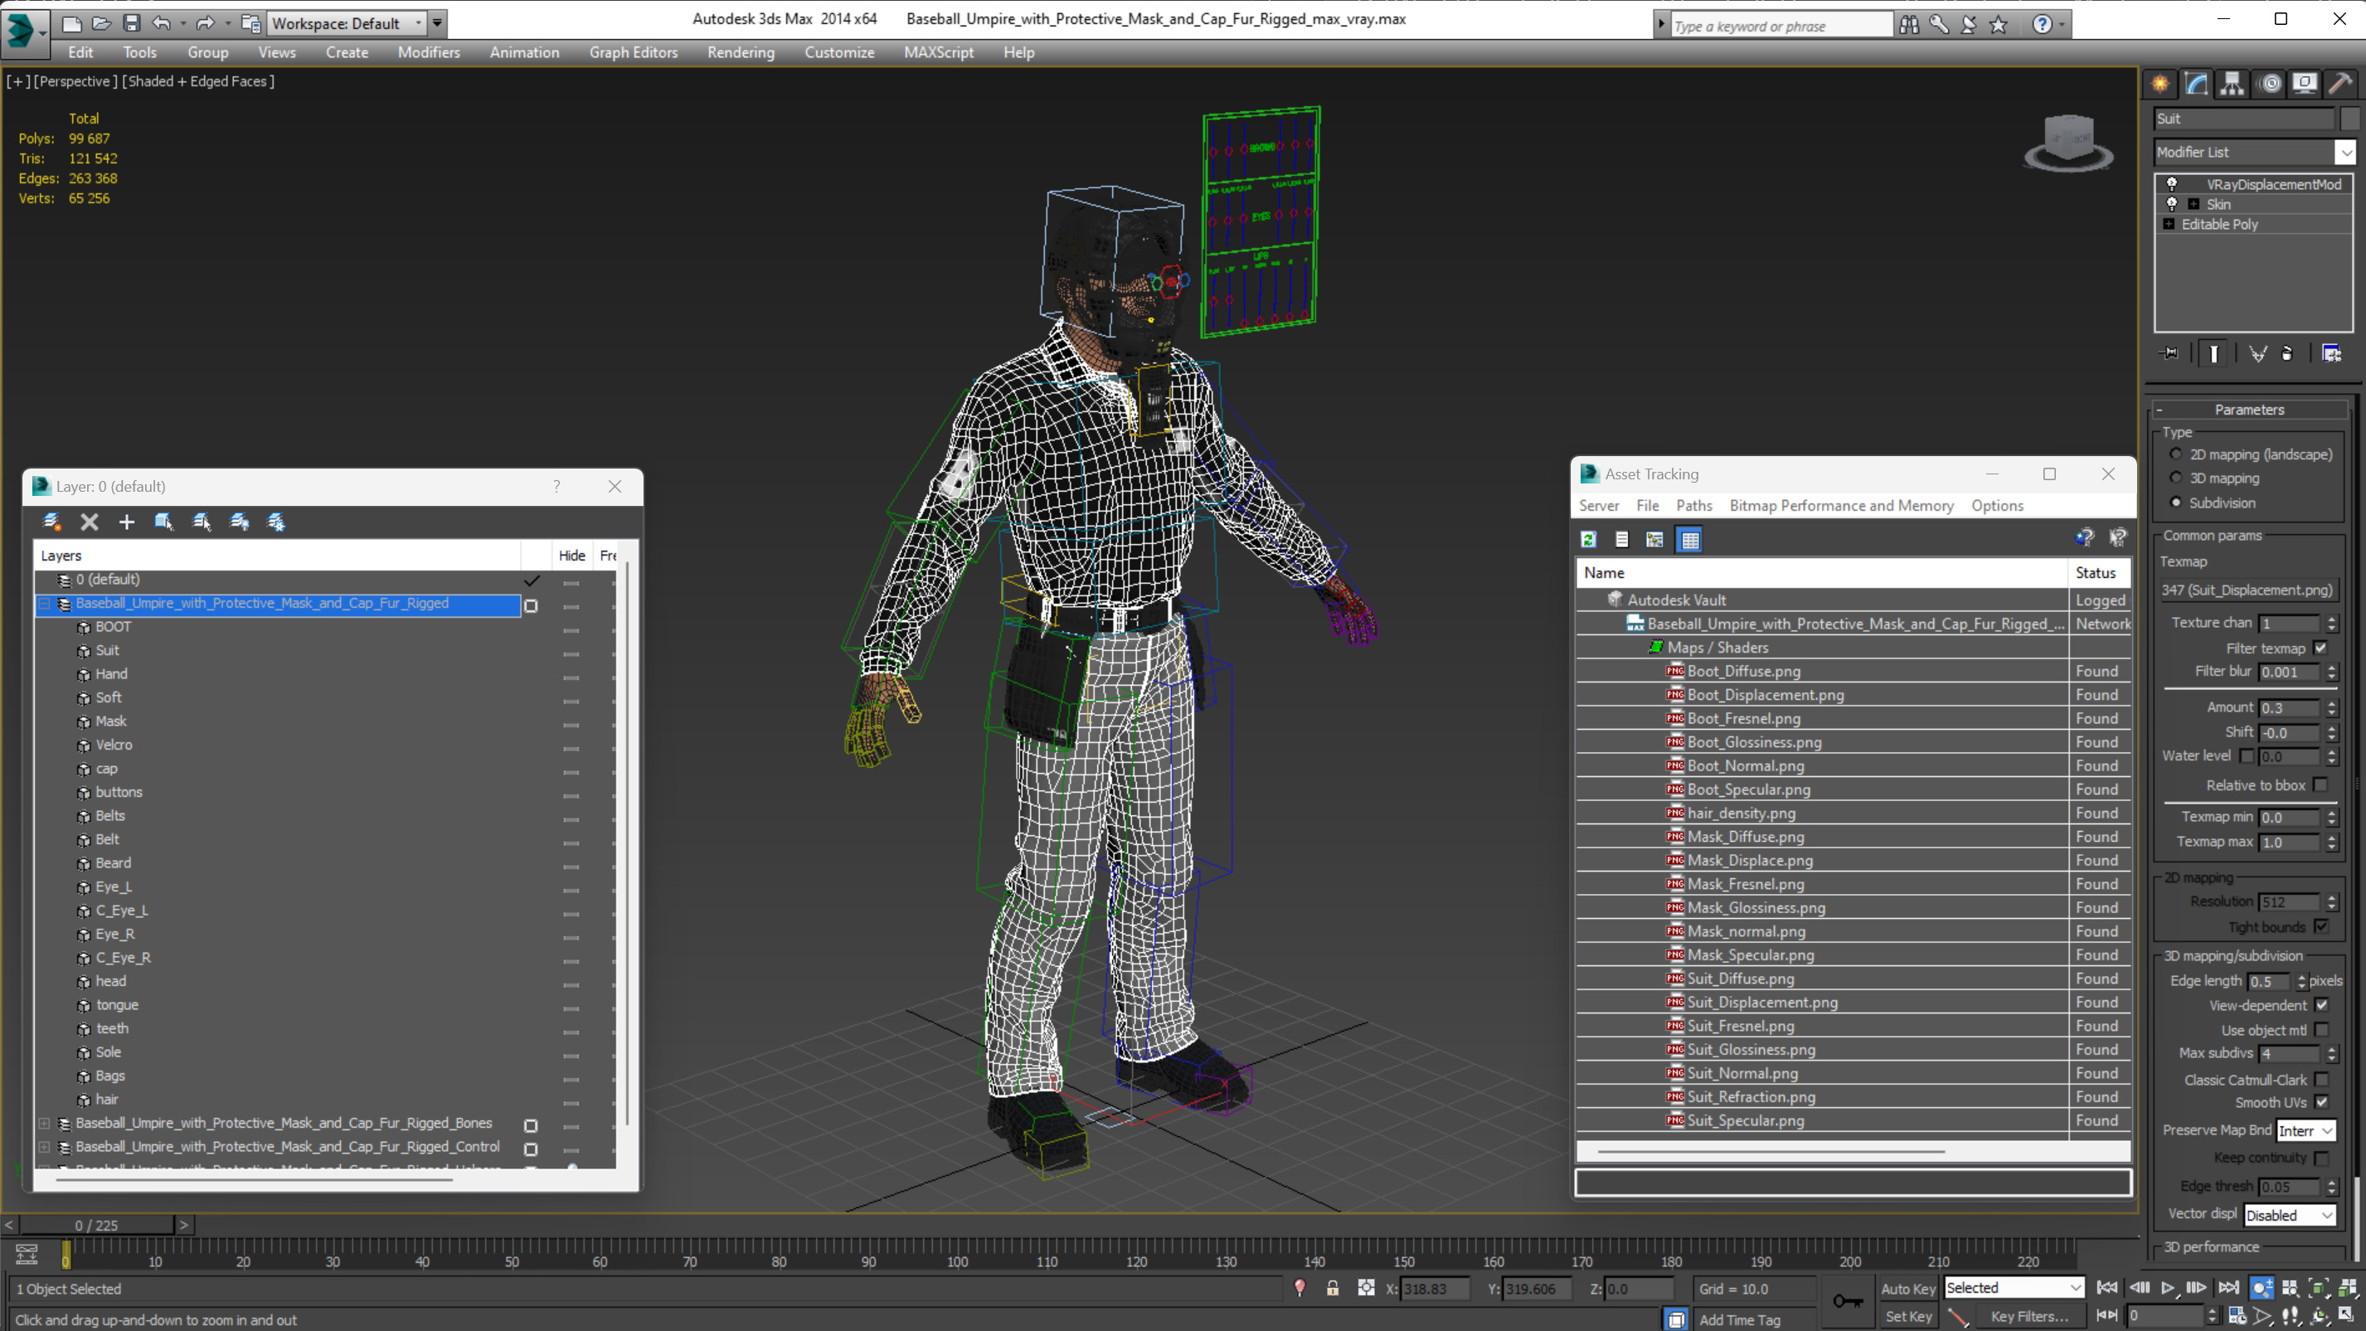Expand the Rigged_Bones layer
The width and height of the screenshot is (2366, 1331).
[44, 1123]
